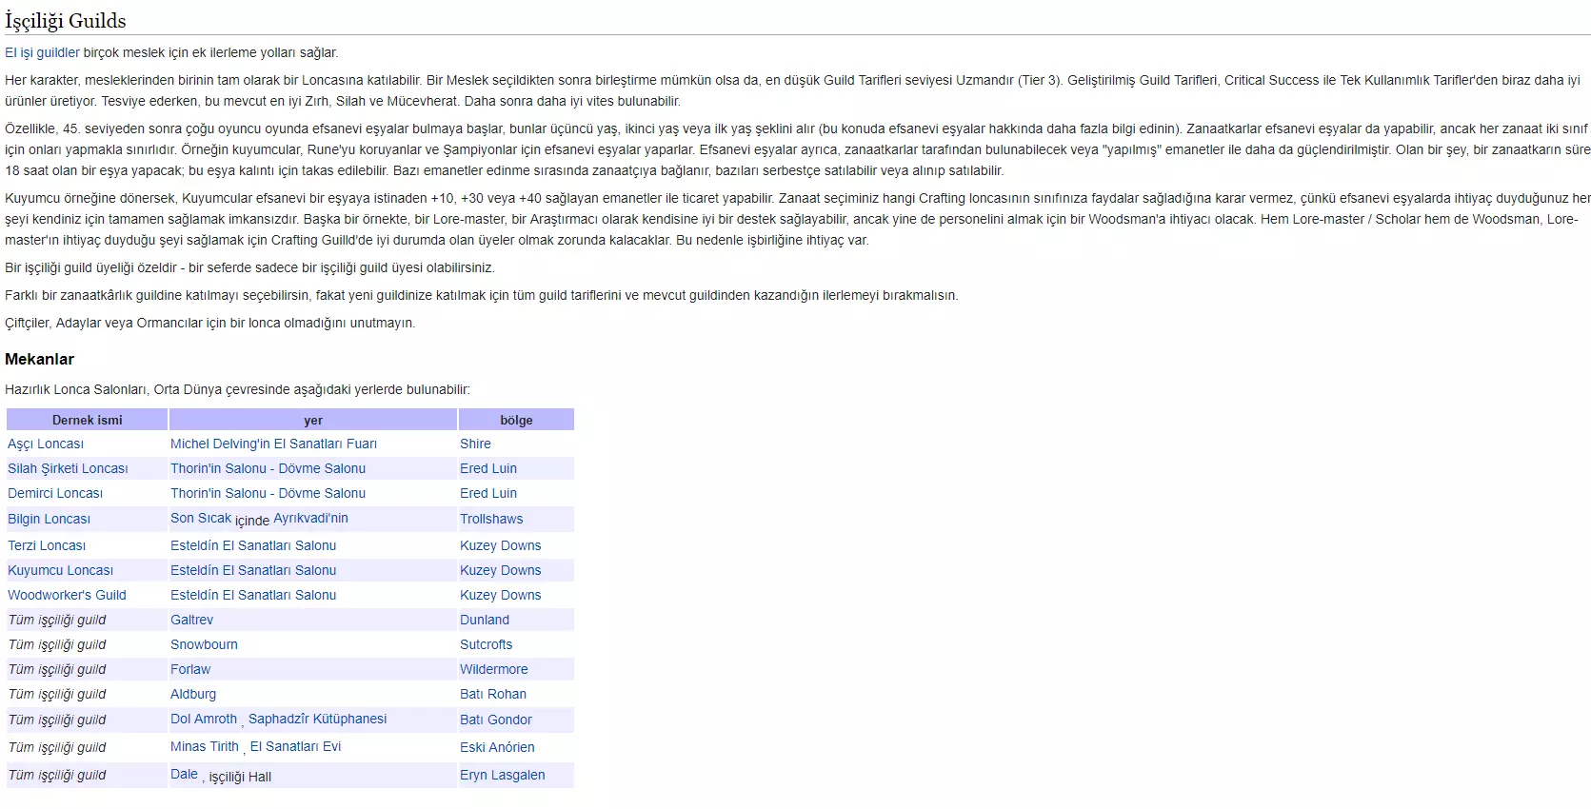Open Silah Şirketi Loncası link
This screenshot has height=809, width=1591.
point(68,468)
